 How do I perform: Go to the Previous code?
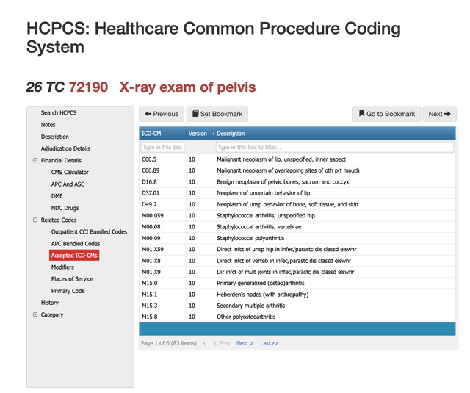(x=162, y=114)
